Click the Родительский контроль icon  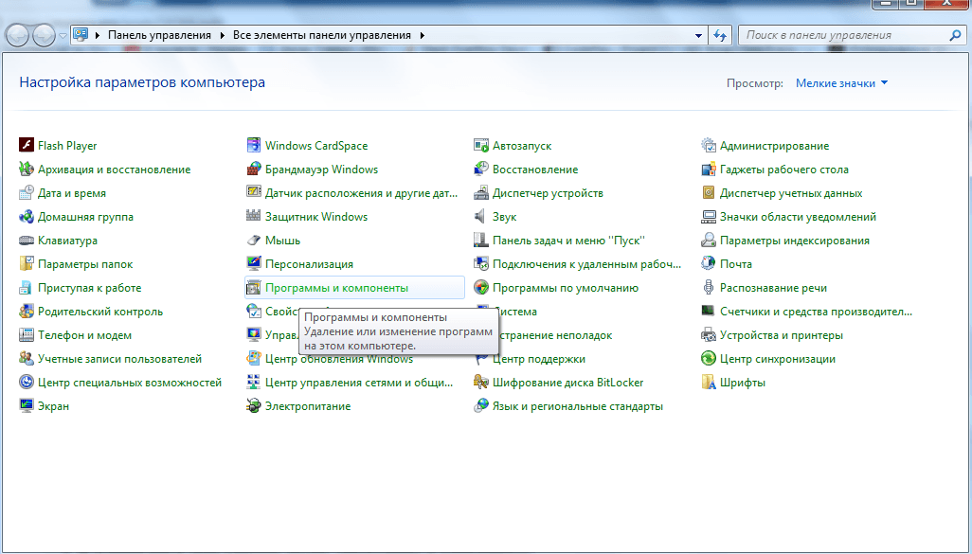[26, 311]
